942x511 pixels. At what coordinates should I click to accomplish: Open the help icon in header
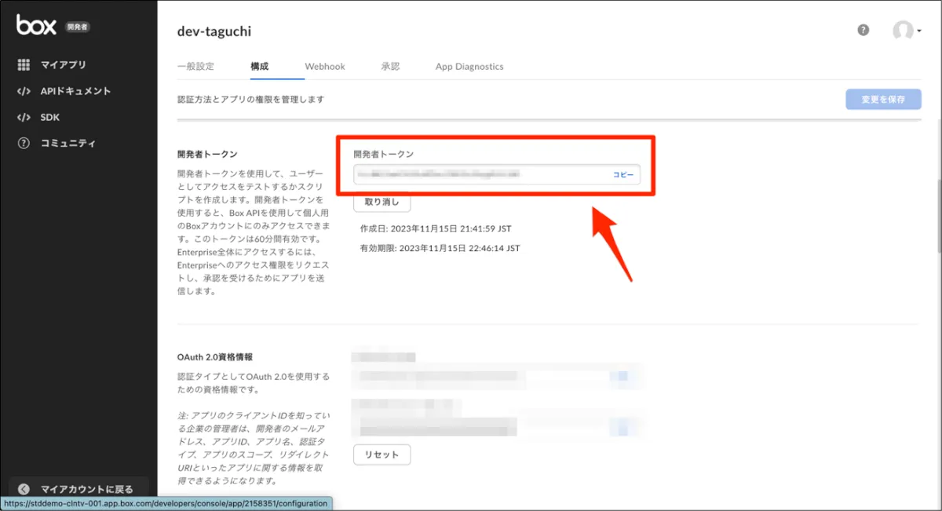[x=863, y=31]
